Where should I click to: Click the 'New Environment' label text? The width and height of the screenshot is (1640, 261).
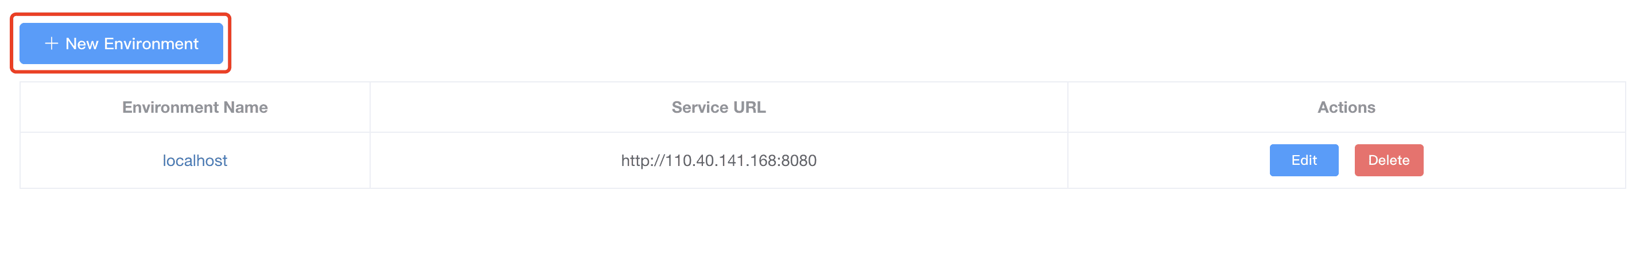pos(132,43)
